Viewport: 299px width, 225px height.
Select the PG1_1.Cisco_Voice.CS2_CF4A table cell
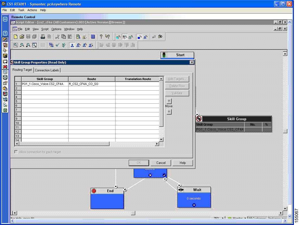click(45, 84)
